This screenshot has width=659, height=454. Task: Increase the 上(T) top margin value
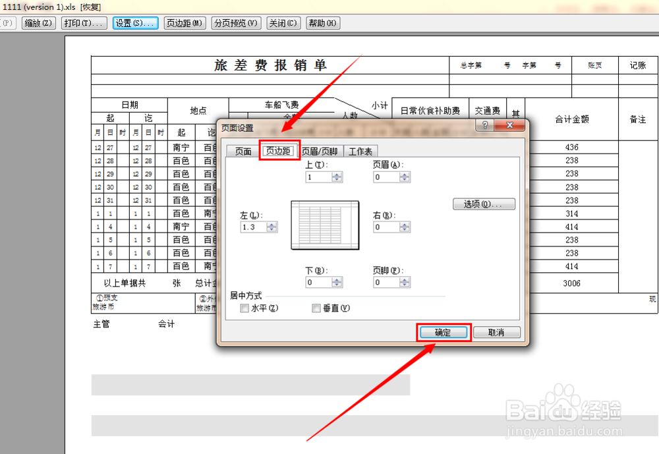(337, 175)
